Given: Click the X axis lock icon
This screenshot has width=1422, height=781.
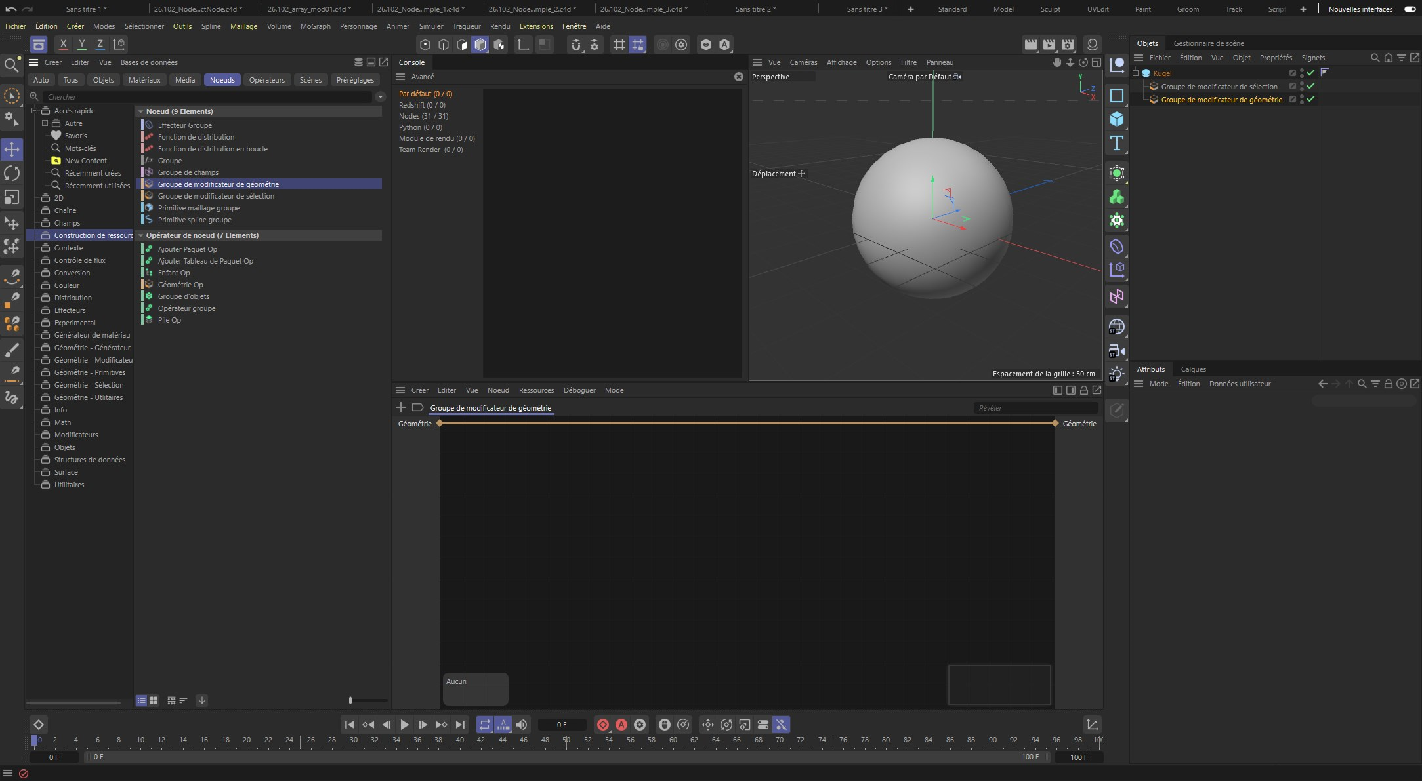Looking at the screenshot, I should pos(63,45).
